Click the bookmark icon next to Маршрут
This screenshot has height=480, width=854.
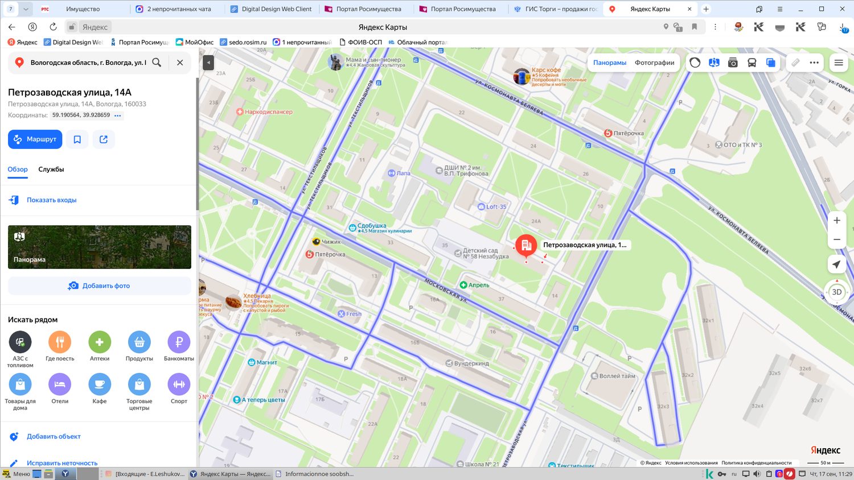pyautogui.click(x=77, y=139)
